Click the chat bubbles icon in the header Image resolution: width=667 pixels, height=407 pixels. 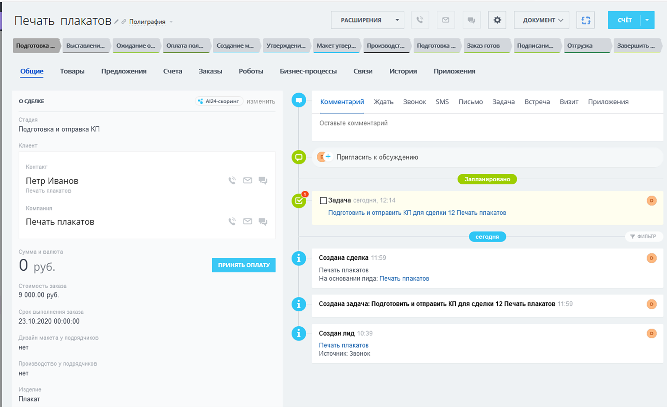[471, 20]
